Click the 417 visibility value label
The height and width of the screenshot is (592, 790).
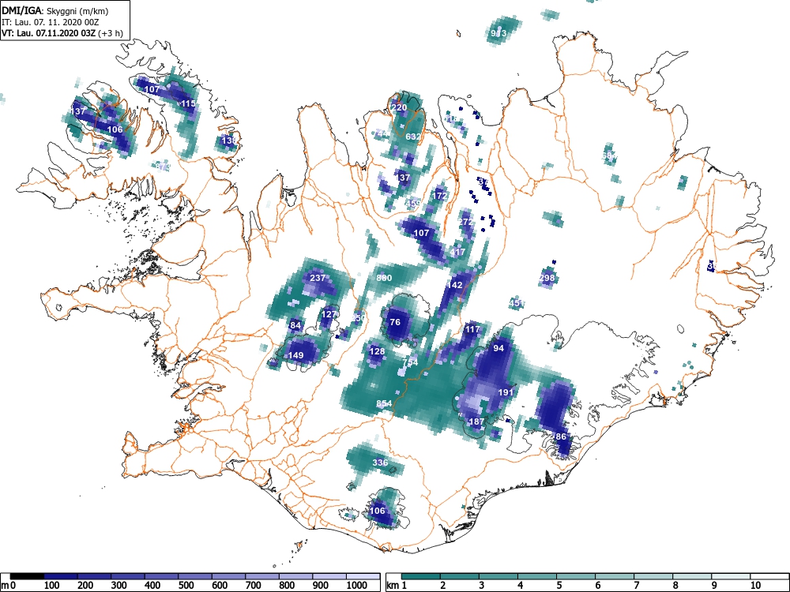point(457,253)
